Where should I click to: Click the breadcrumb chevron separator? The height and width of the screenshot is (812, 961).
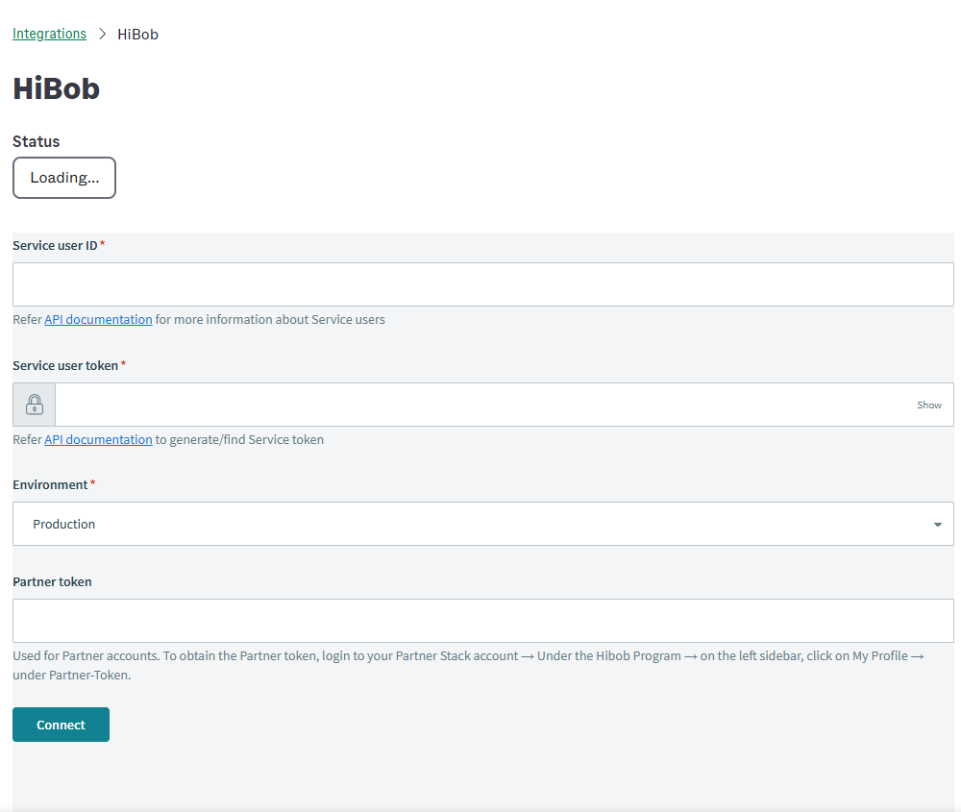[x=103, y=34]
